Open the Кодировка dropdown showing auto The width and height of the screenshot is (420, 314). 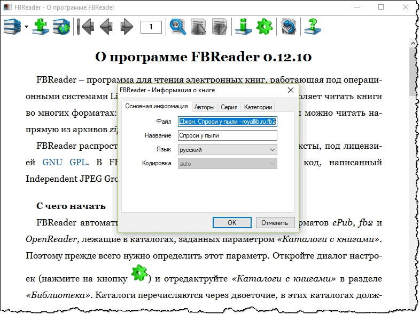[228, 164]
